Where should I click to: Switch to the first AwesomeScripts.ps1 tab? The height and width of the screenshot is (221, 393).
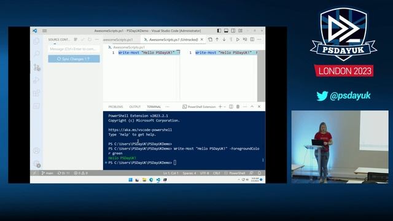[118, 39]
